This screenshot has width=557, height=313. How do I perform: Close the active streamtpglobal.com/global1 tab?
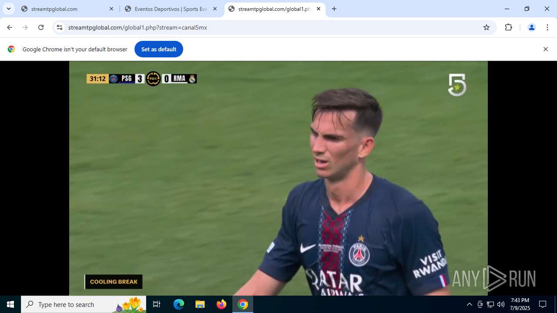pyautogui.click(x=319, y=9)
